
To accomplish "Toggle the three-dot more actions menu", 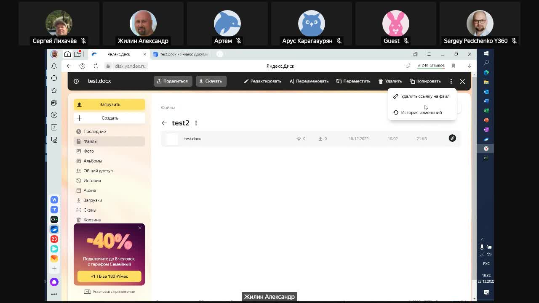I will click(451, 81).
